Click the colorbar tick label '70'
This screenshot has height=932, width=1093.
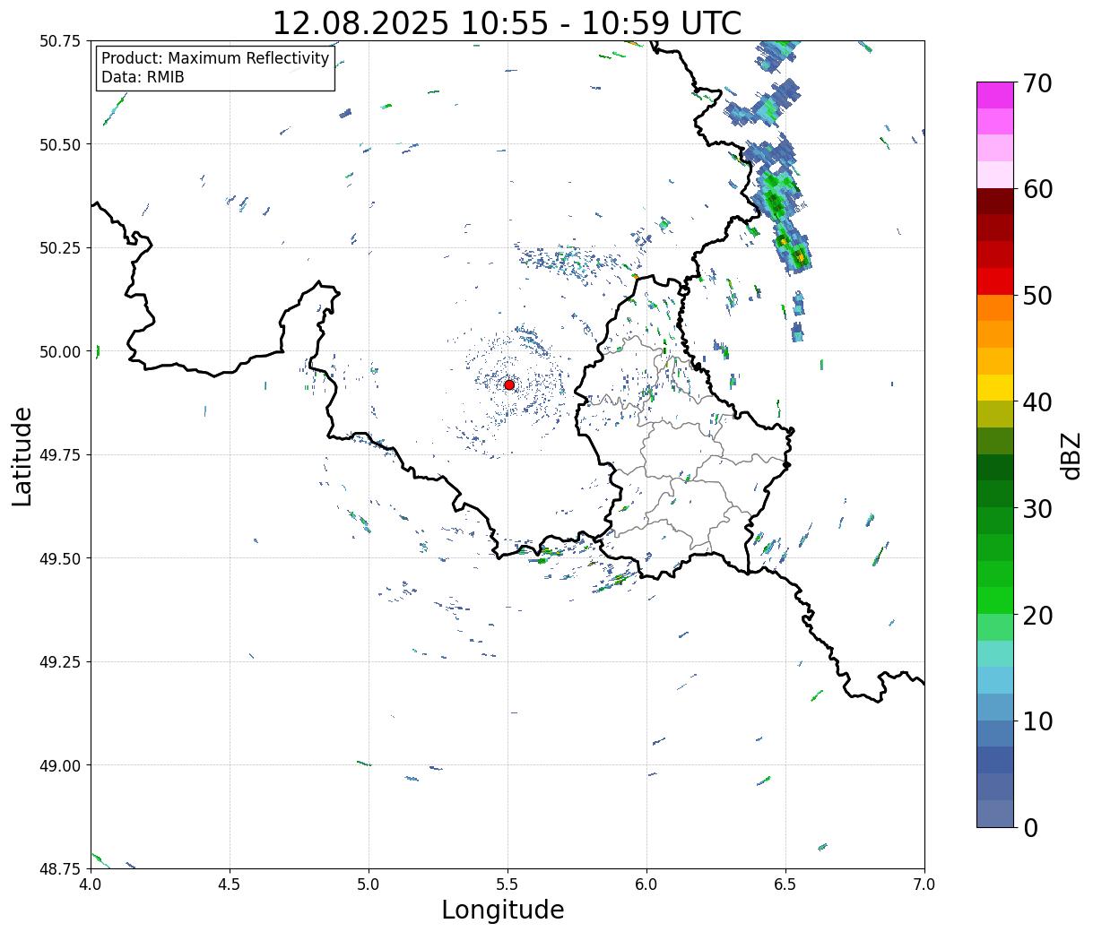click(x=1037, y=83)
